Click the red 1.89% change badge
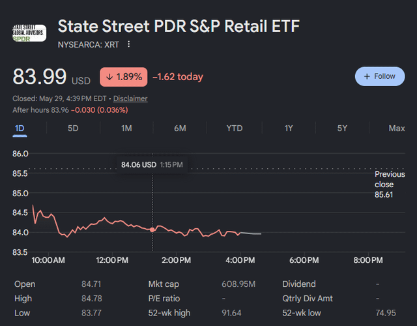417x326 pixels. tap(124, 77)
